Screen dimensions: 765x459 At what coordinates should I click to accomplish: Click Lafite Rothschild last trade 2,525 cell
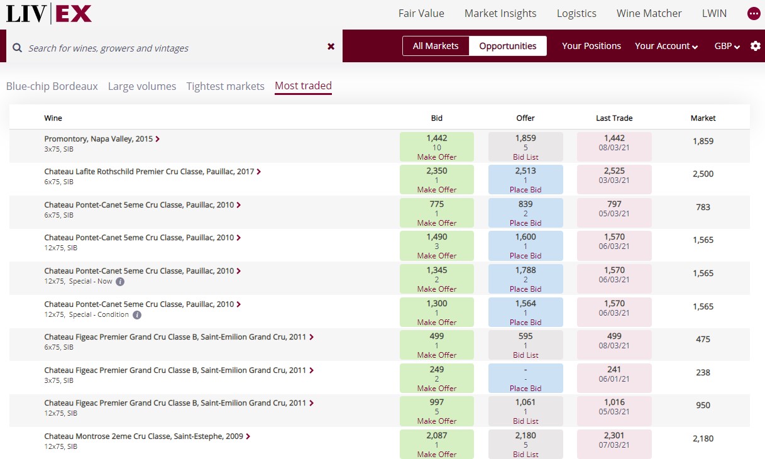coord(614,180)
